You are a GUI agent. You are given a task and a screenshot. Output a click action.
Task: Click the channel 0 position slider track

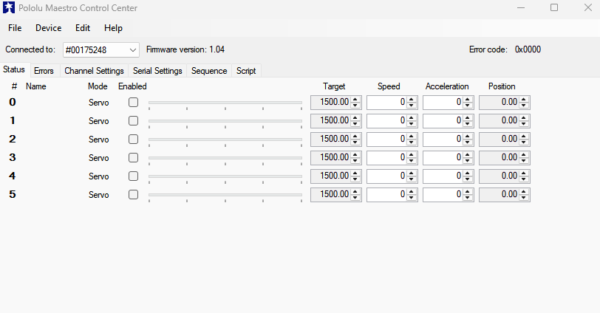(x=225, y=103)
